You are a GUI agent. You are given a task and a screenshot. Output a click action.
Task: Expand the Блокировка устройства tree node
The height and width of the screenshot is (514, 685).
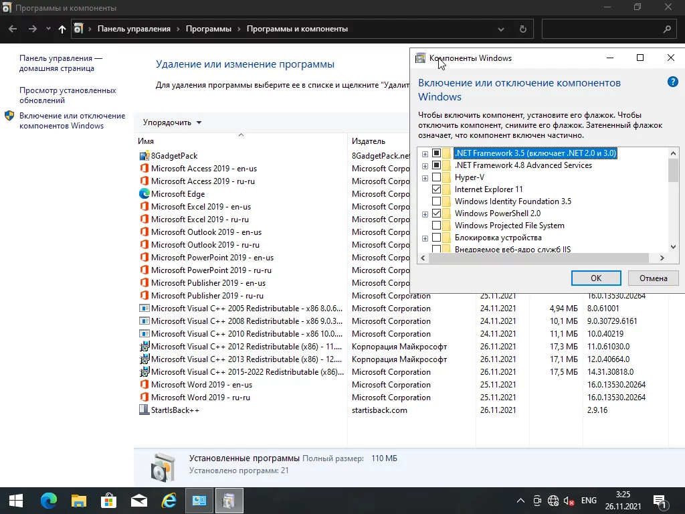click(425, 238)
